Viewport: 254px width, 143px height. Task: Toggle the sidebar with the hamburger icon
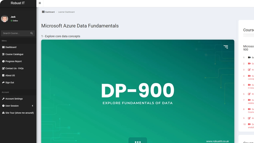(x=40, y=3)
